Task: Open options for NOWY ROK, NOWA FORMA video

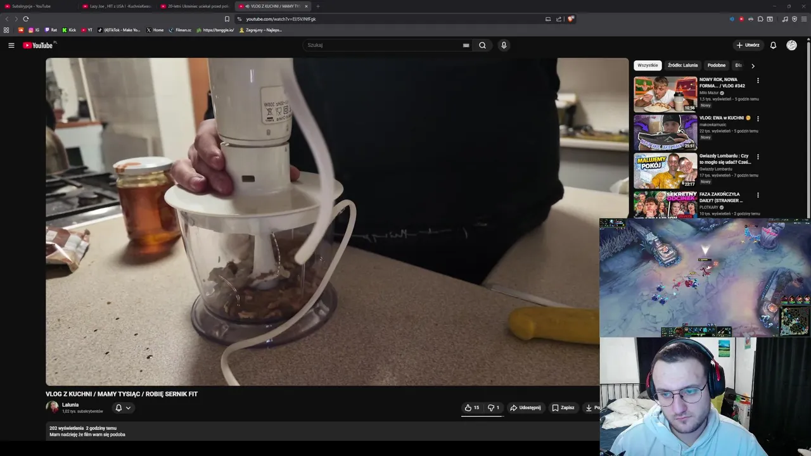Action: 758,80
